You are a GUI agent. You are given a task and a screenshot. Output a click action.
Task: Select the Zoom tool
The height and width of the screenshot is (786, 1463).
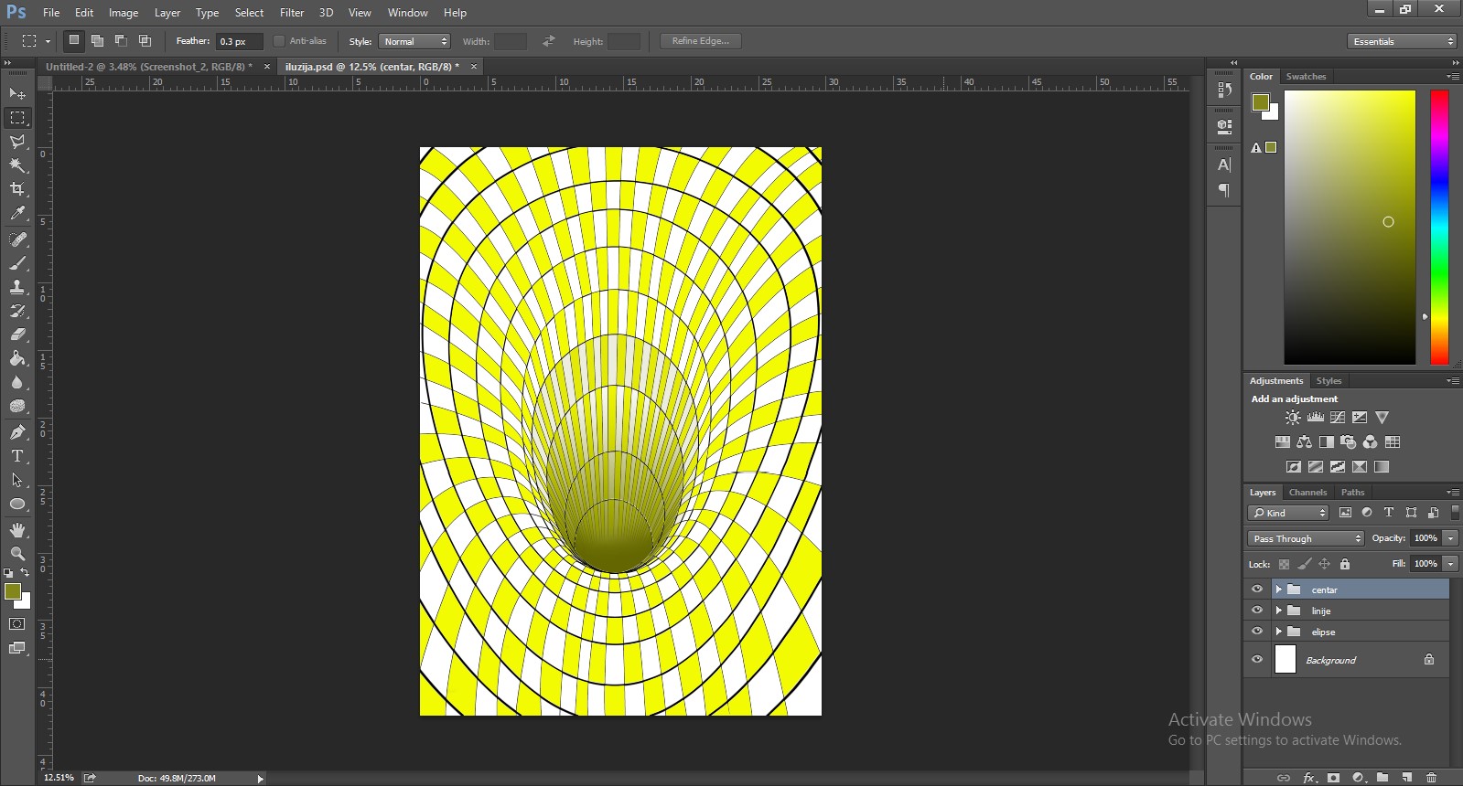point(17,554)
